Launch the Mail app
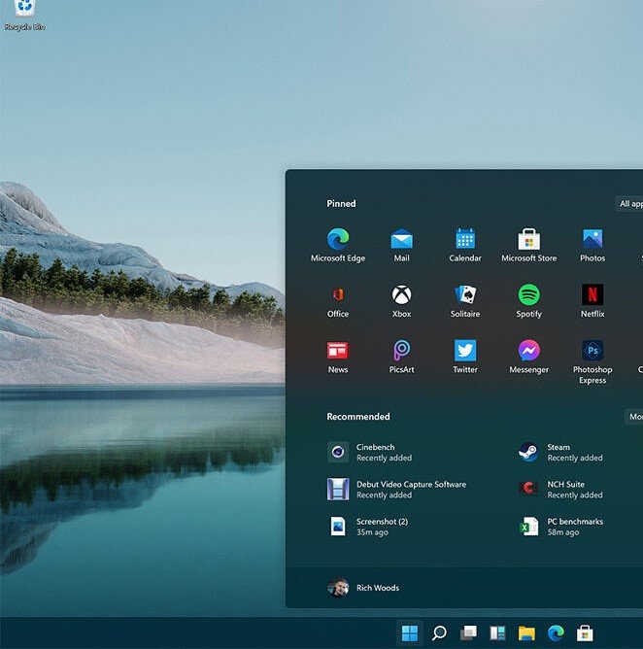Viewport: 643px width, 649px height. coord(401,245)
